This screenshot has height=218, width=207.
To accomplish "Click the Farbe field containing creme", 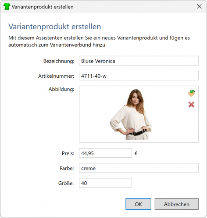I will click(x=139, y=168).
